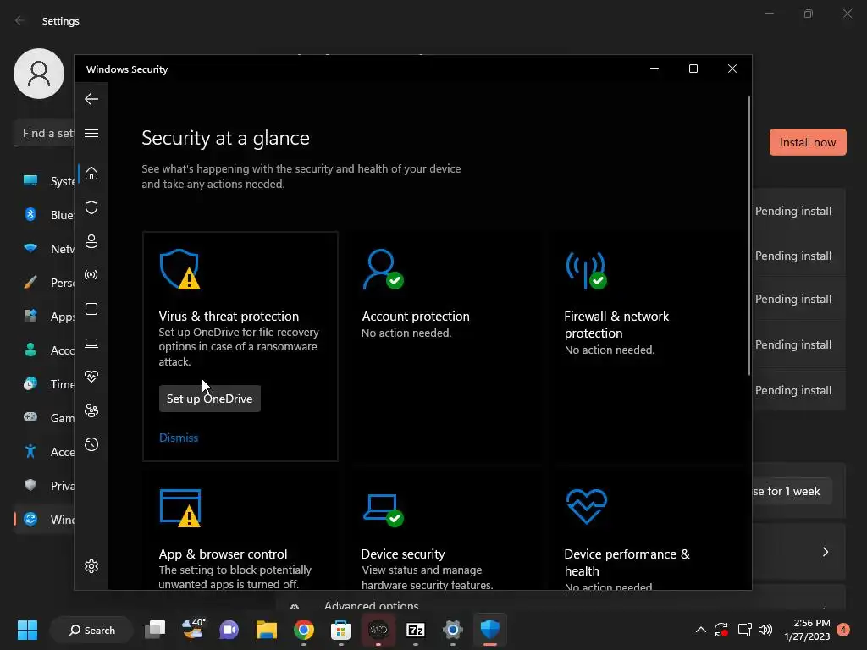Open 7-Zip from taskbar

415,630
